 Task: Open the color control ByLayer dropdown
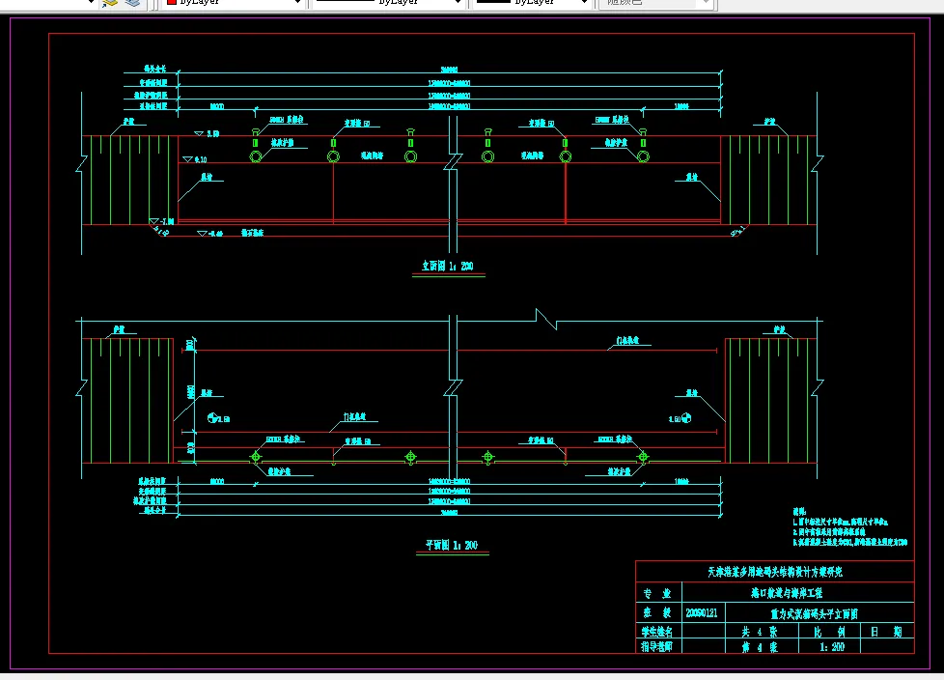coord(233,2)
